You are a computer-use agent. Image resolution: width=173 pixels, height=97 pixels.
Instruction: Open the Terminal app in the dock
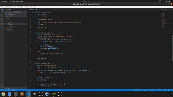pyautogui.click(x=16, y=94)
